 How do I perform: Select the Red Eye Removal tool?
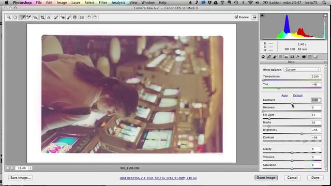tap(63, 17)
